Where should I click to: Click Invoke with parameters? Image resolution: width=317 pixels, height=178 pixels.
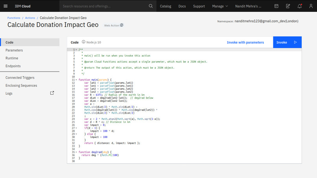245,42
